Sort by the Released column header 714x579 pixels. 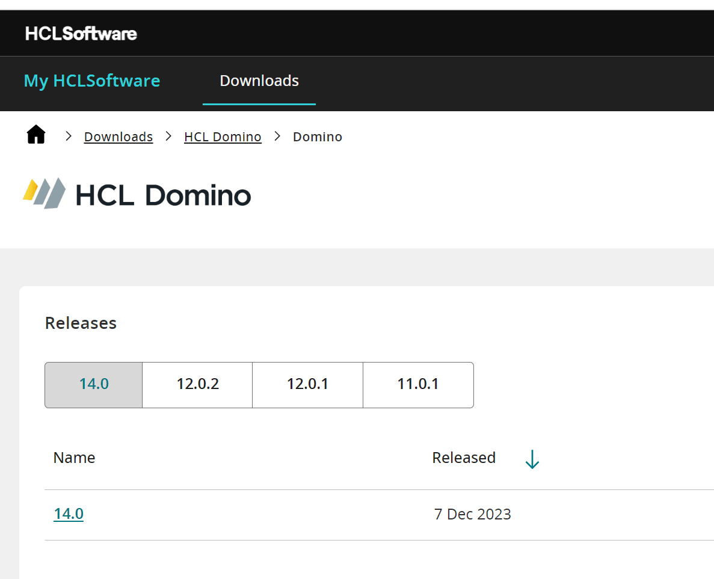pyautogui.click(x=464, y=458)
